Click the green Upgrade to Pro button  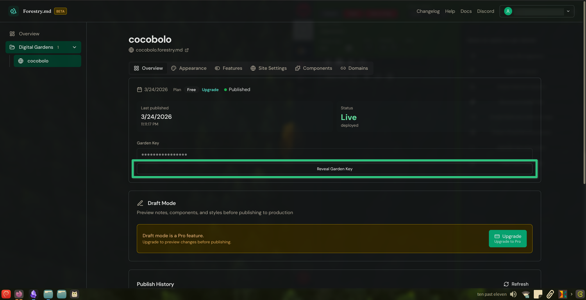507,238
